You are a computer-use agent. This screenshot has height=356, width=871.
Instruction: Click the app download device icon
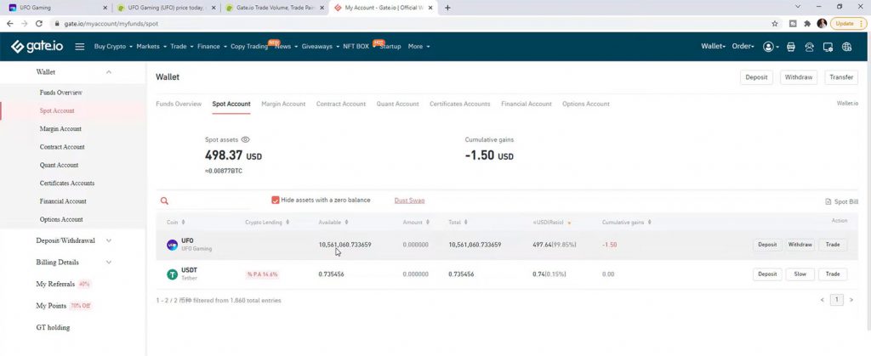[x=828, y=47]
